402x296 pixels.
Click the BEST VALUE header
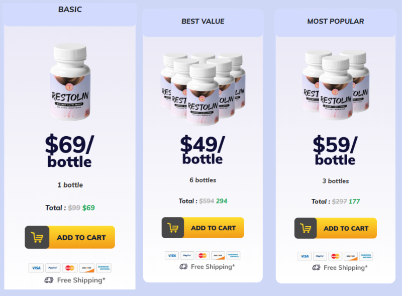pyautogui.click(x=203, y=21)
